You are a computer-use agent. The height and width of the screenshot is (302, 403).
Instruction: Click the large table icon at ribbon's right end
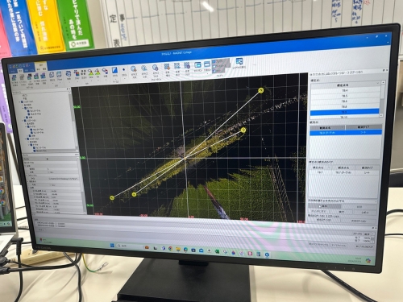coord(239,61)
